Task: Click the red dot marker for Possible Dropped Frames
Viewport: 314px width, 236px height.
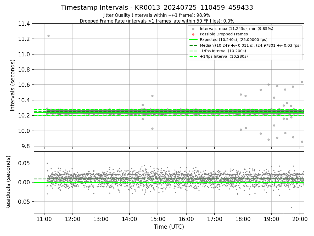Action: coord(193,34)
